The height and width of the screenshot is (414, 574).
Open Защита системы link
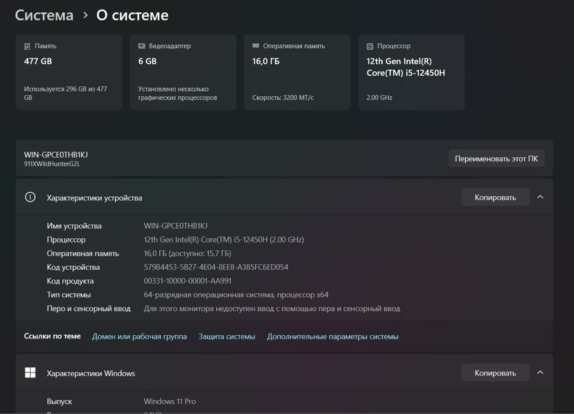coord(227,337)
